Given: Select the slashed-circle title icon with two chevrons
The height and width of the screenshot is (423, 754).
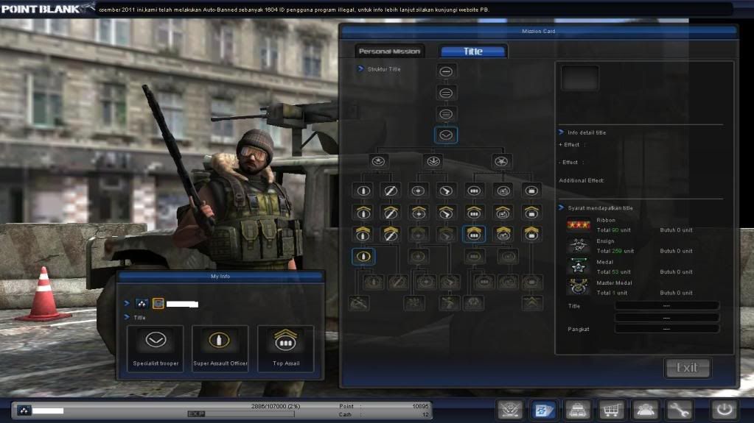Looking at the screenshot, I should 390,234.
